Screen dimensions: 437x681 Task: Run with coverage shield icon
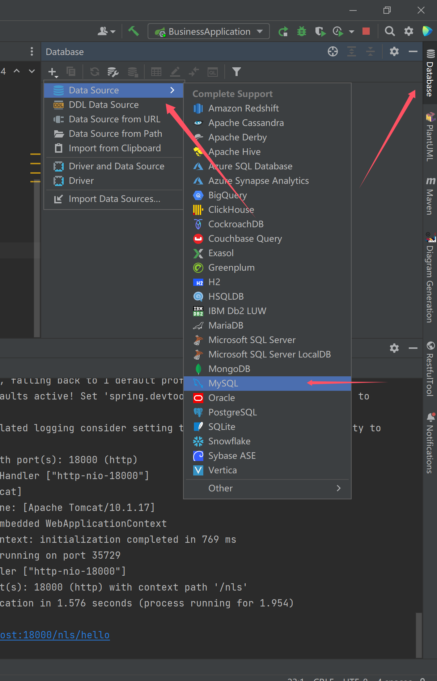(320, 31)
